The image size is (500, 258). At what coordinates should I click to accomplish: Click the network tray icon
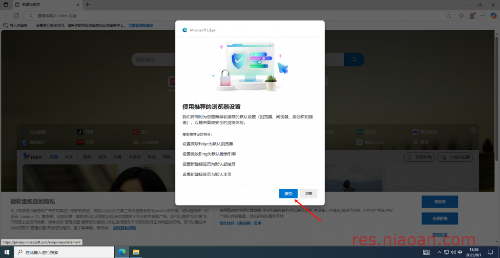tap(446, 252)
